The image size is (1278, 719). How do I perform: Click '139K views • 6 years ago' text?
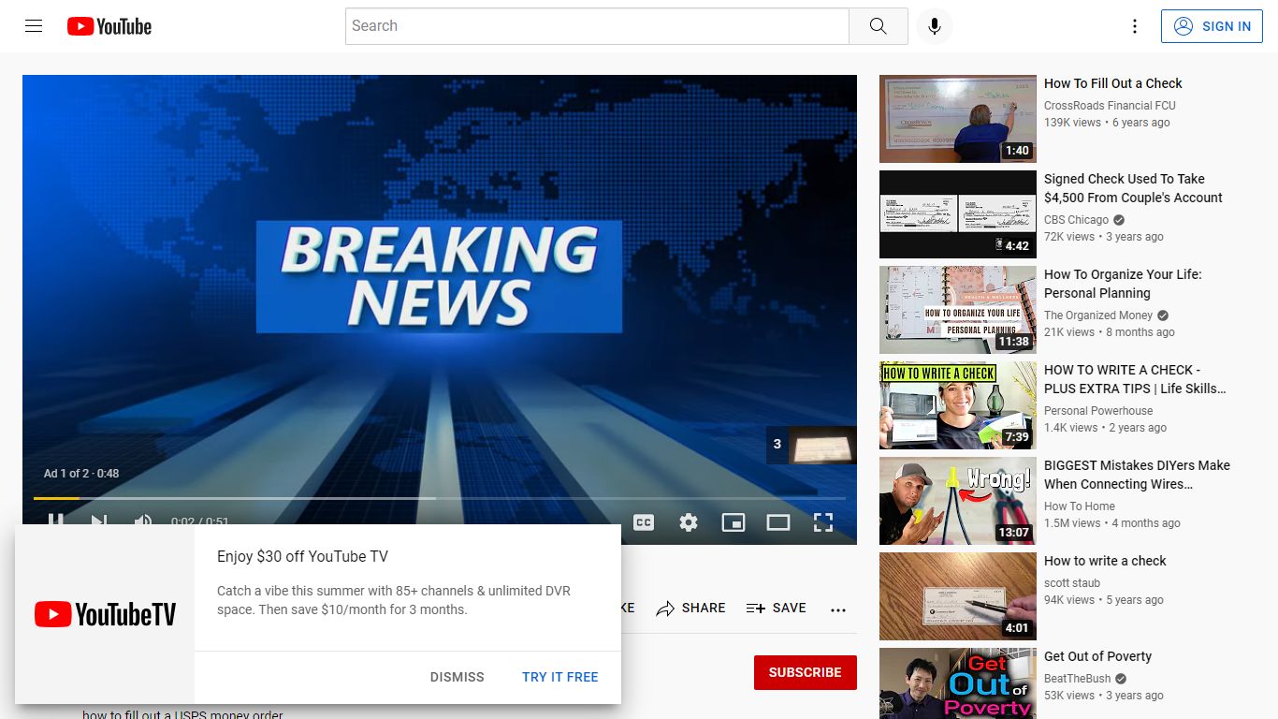click(x=1107, y=123)
